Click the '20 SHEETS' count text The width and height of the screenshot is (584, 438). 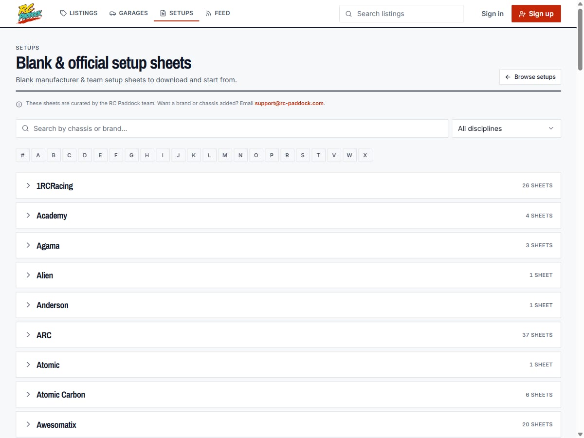(x=537, y=424)
